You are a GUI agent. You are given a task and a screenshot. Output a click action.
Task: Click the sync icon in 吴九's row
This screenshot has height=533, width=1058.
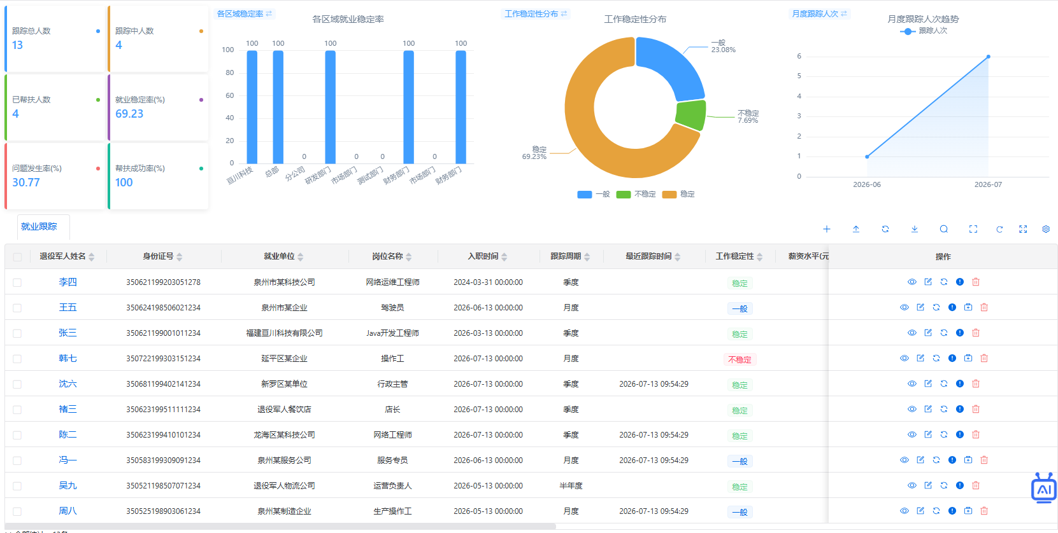pos(943,485)
